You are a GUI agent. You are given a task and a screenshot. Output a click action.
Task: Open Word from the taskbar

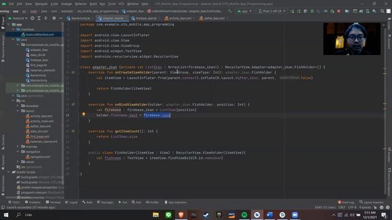(269, 215)
